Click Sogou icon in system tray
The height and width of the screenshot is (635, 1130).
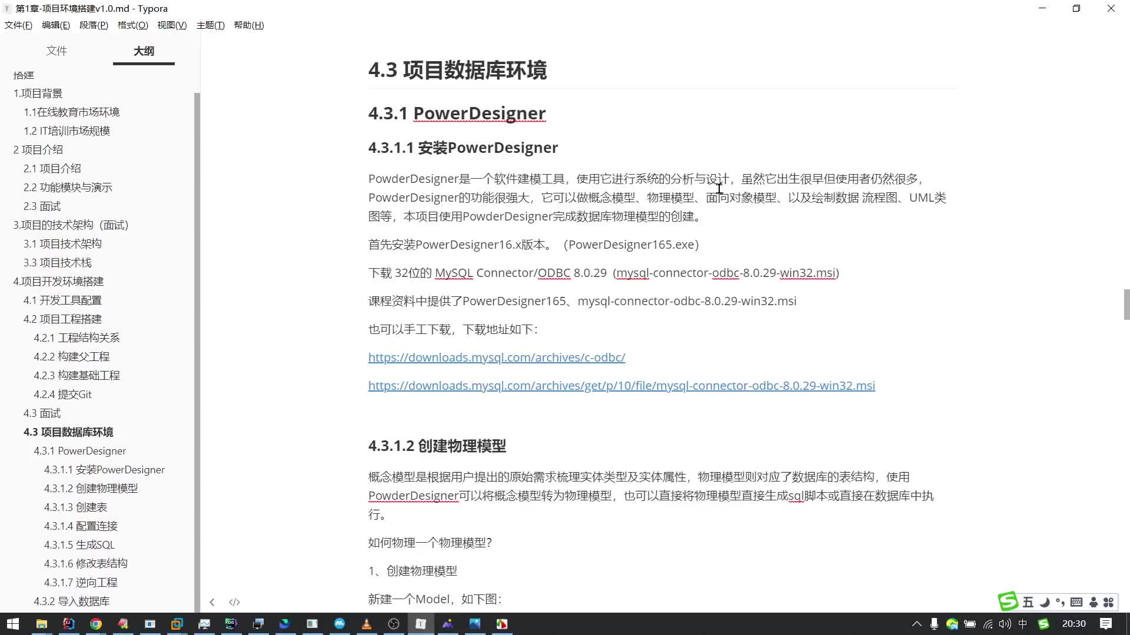(1043, 624)
